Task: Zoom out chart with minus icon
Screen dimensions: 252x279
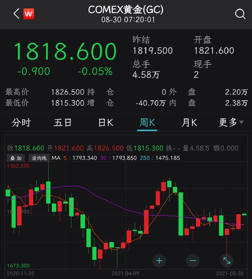Action: 193,261
